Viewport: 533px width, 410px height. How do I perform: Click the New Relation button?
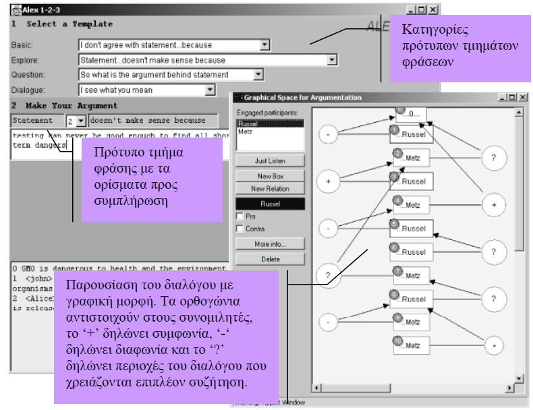point(271,189)
